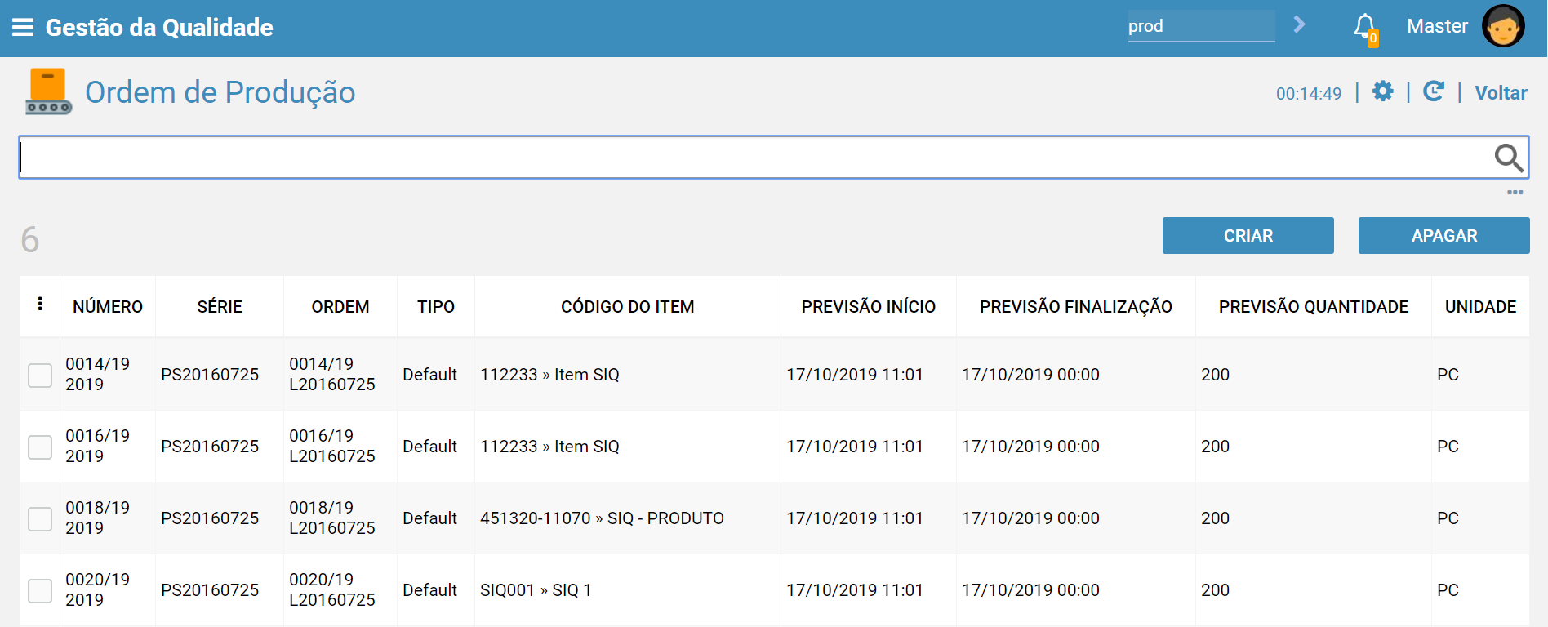Sort by SÉRIE column header
This screenshot has width=1548, height=627.
pos(220,307)
